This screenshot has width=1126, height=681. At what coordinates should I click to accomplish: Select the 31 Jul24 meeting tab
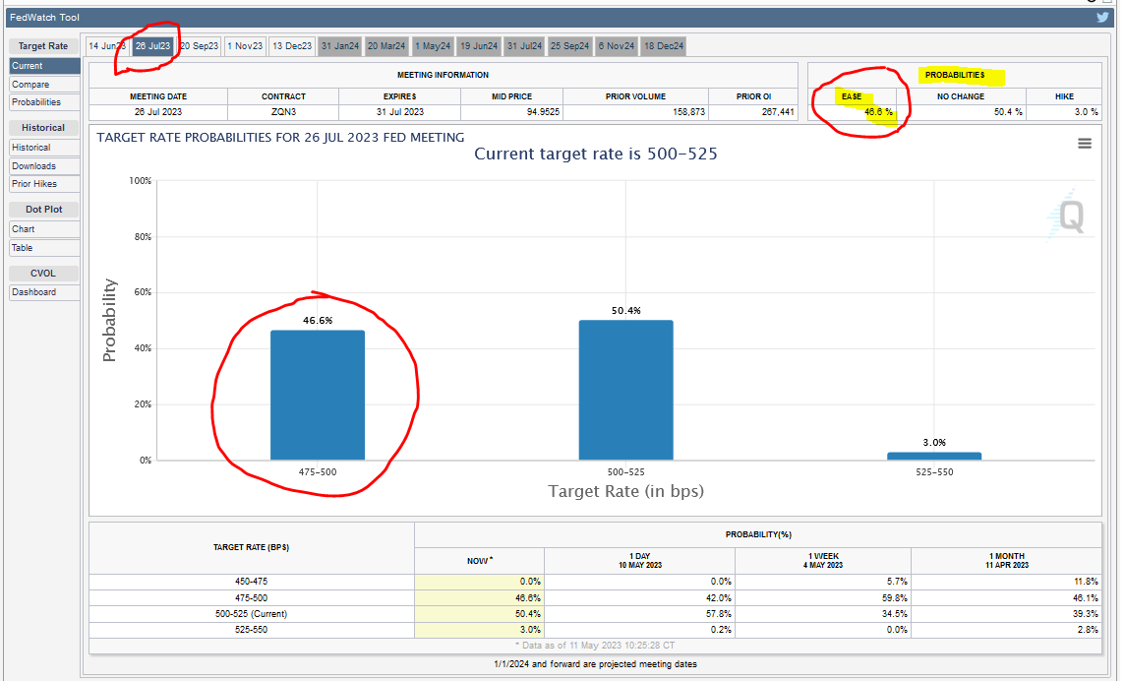click(x=524, y=46)
